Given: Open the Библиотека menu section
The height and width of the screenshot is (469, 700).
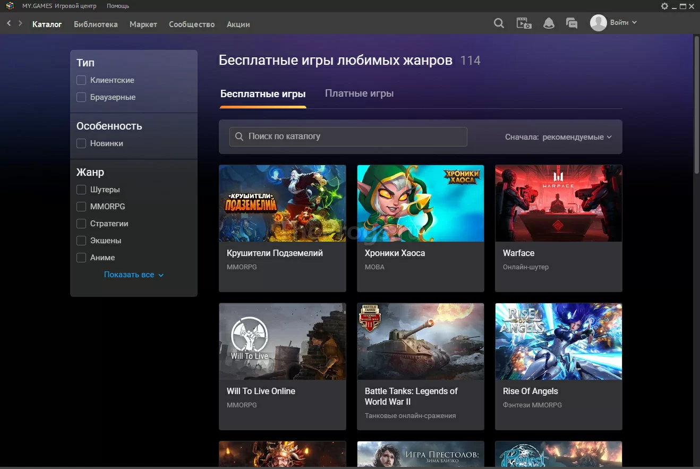Looking at the screenshot, I should tap(96, 24).
